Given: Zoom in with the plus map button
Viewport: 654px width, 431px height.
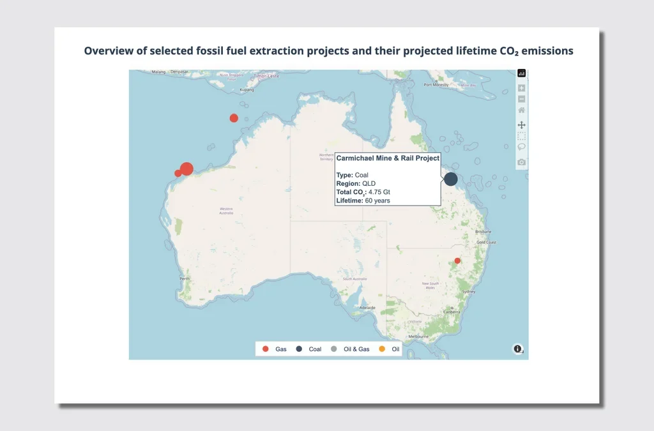Looking at the screenshot, I should click(x=521, y=88).
